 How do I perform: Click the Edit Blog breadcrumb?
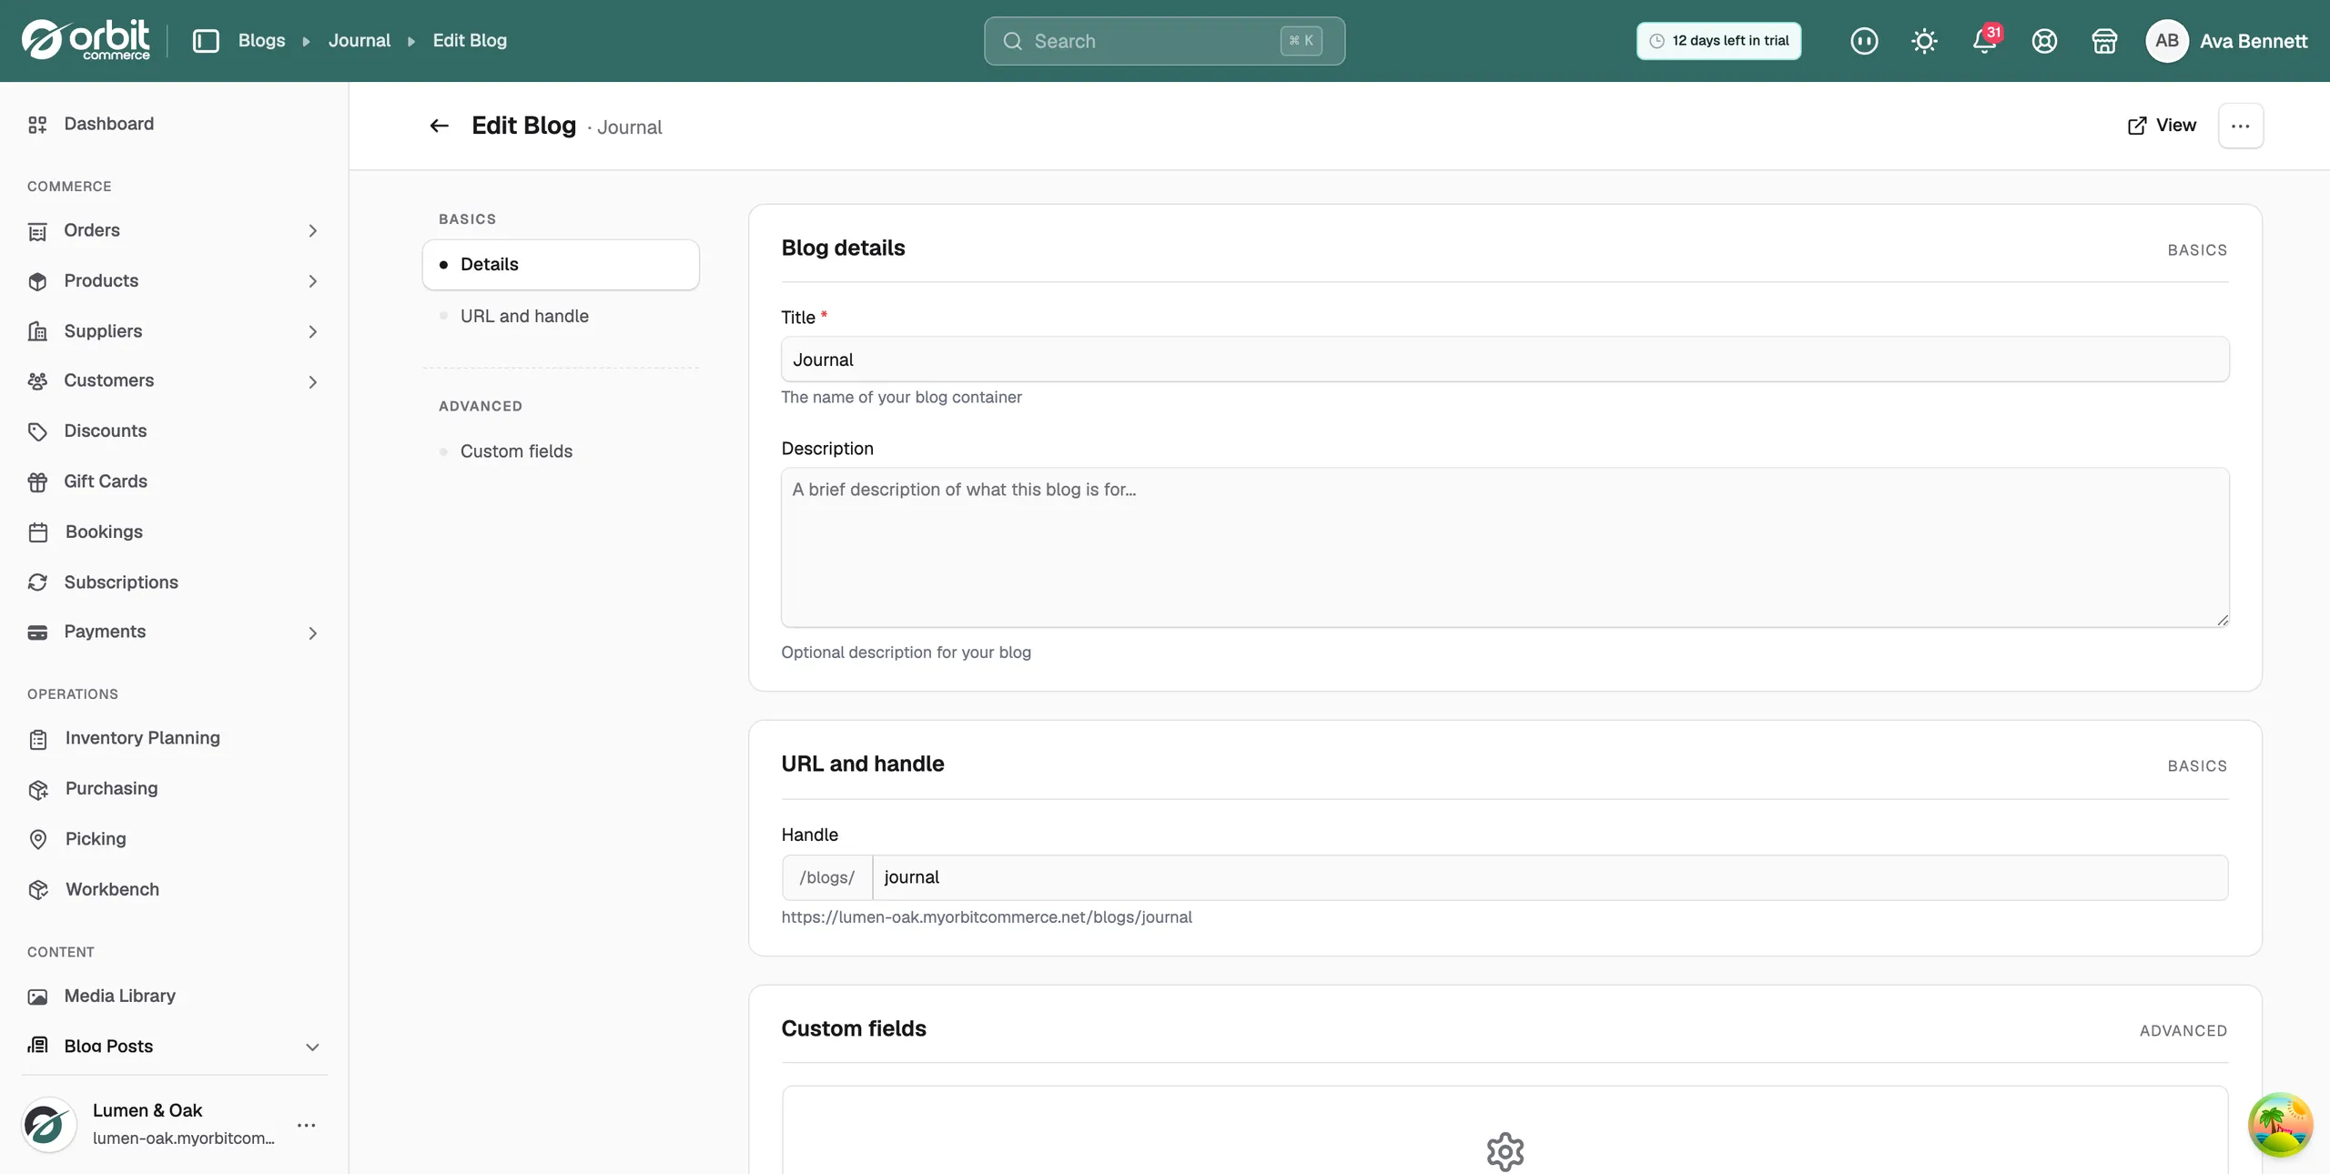point(470,41)
